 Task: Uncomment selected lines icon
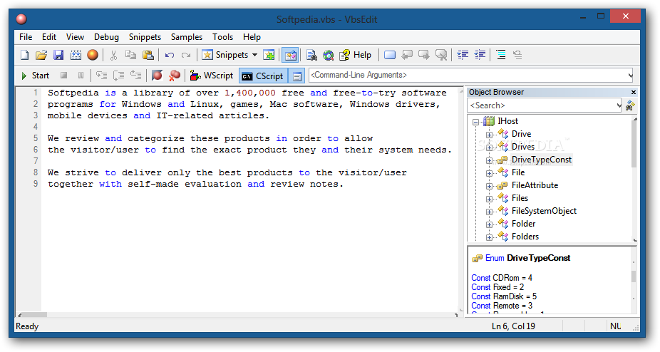[517, 55]
